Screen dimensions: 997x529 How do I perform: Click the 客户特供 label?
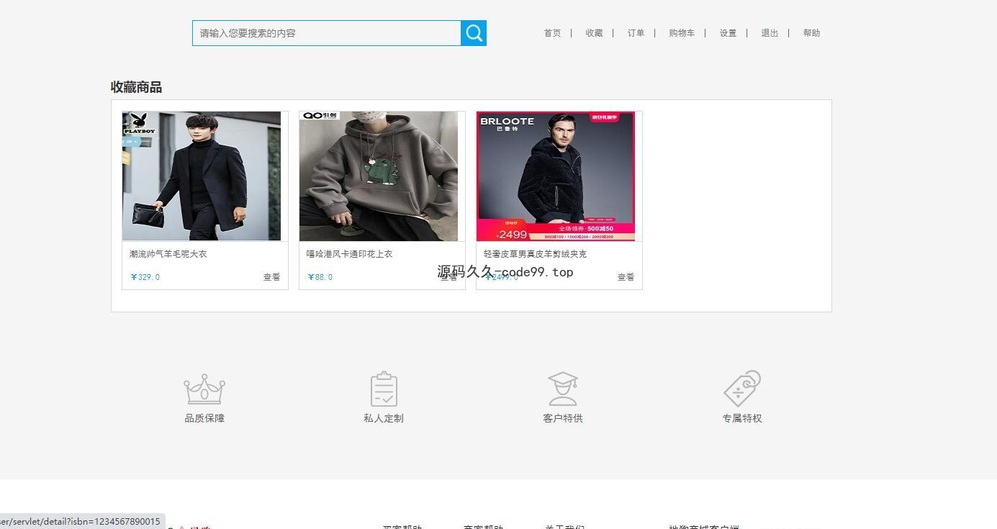pyautogui.click(x=563, y=418)
